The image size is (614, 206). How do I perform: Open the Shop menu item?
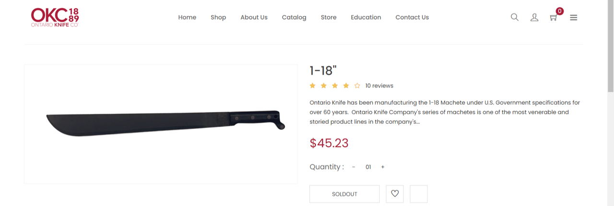pyautogui.click(x=218, y=17)
